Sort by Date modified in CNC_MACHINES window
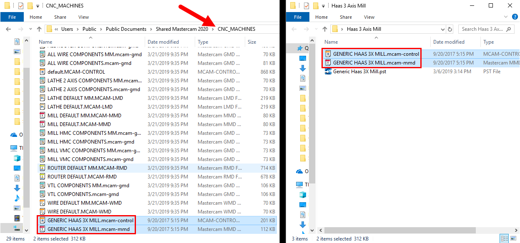Viewport: 520px width, 243px height. (x=163, y=42)
